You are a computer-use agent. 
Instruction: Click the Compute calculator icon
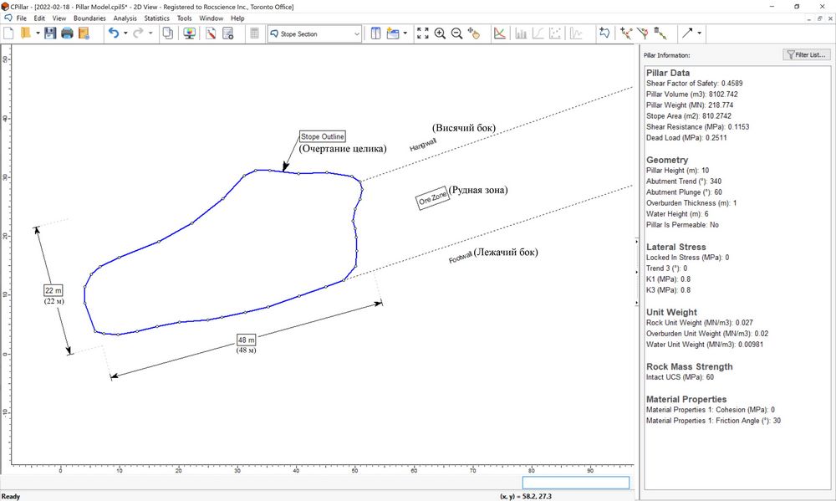click(x=255, y=33)
